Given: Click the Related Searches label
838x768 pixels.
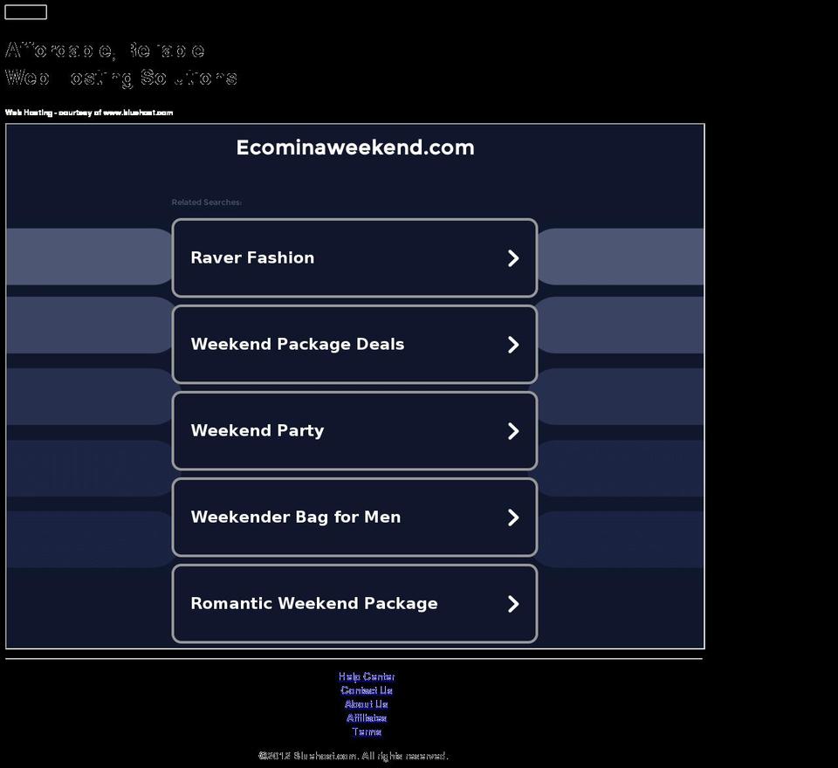Looking at the screenshot, I should (206, 202).
